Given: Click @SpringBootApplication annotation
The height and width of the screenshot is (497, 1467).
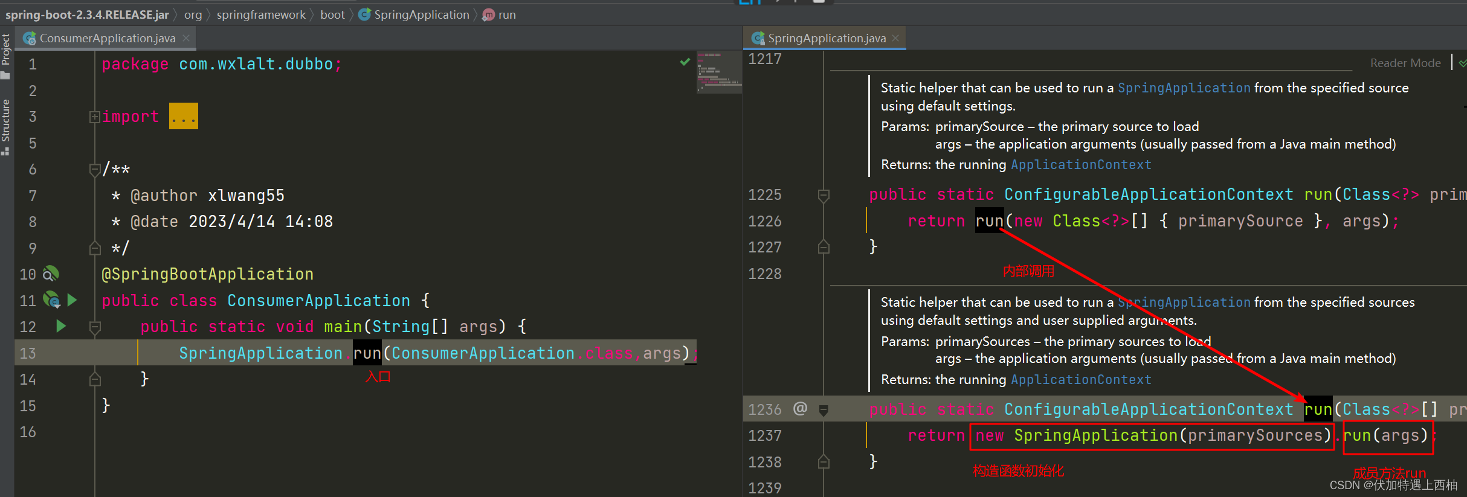Looking at the screenshot, I should tap(207, 274).
